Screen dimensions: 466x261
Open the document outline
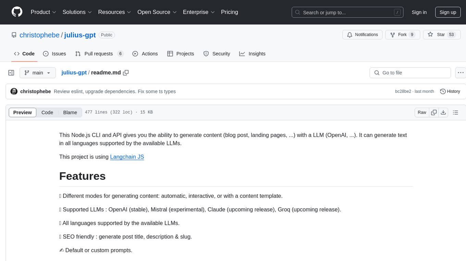(x=455, y=112)
